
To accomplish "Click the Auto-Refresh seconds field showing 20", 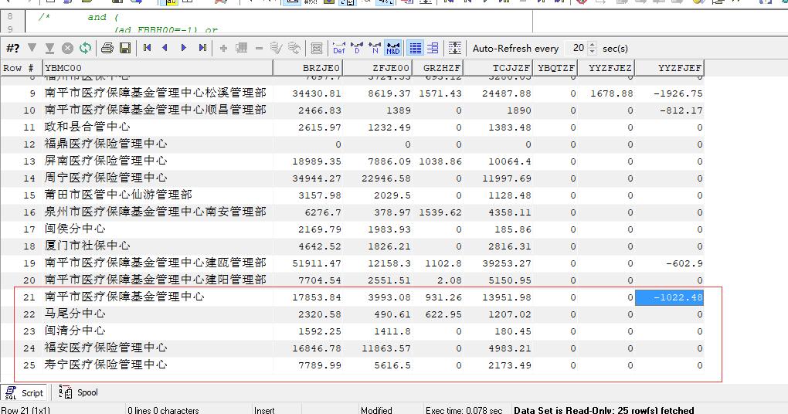I will click(x=577, y=48).
